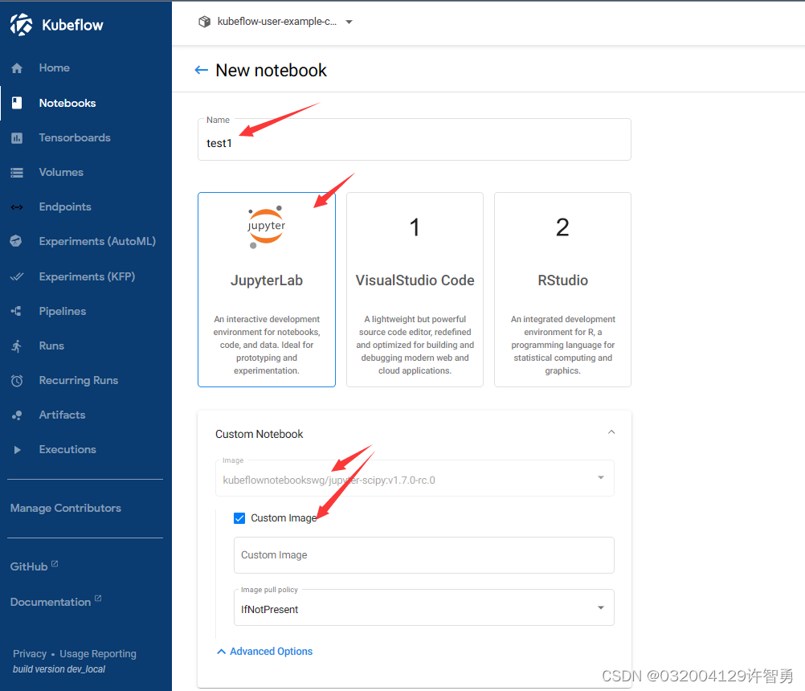Viewport: 805px width, 691px height.
Task: Click Documentation external link icon
Action: [98, 598]
